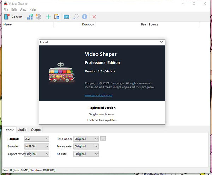Click the blue info icon in toolbar
Screen dimensions: 212x175
84,17
